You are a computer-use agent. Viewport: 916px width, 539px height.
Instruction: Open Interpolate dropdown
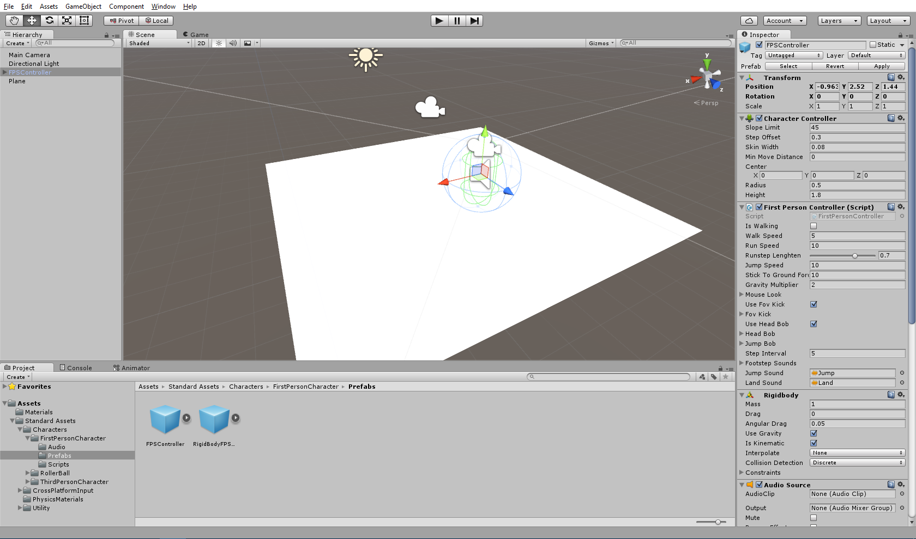[857, 453]
